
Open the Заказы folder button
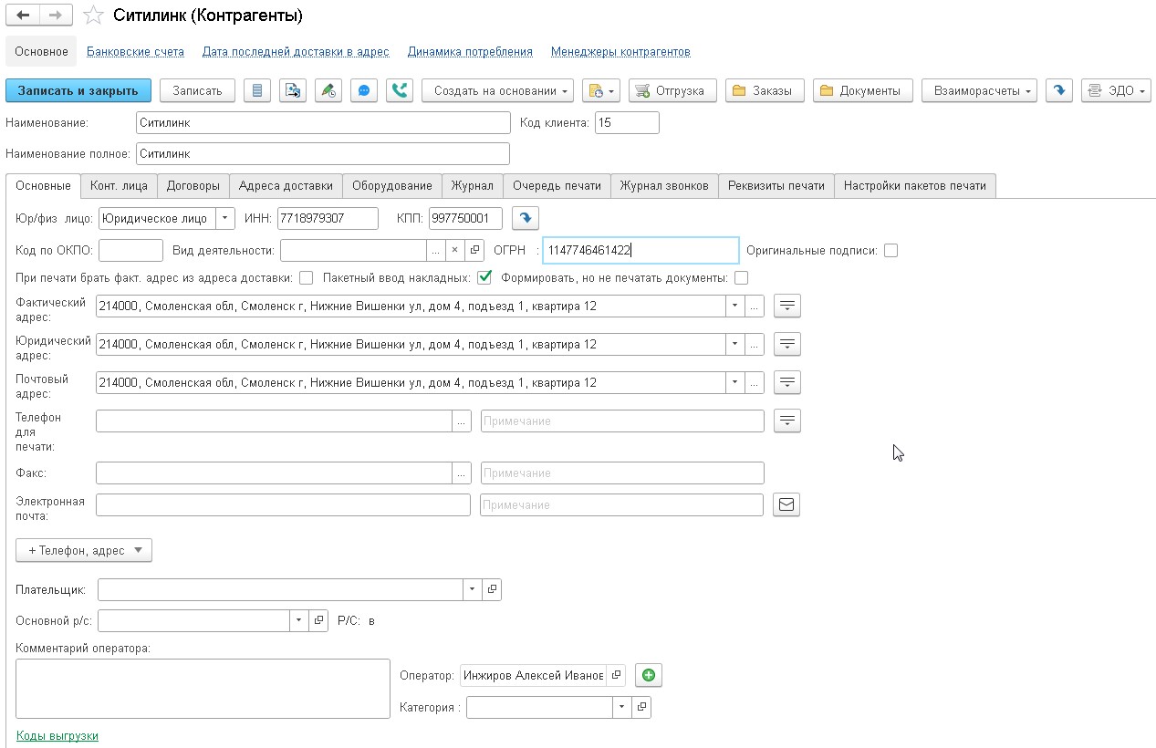point(765,90)
